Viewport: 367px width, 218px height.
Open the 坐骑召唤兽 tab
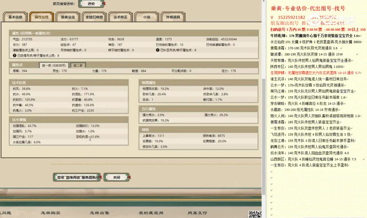tap(94, 17)
